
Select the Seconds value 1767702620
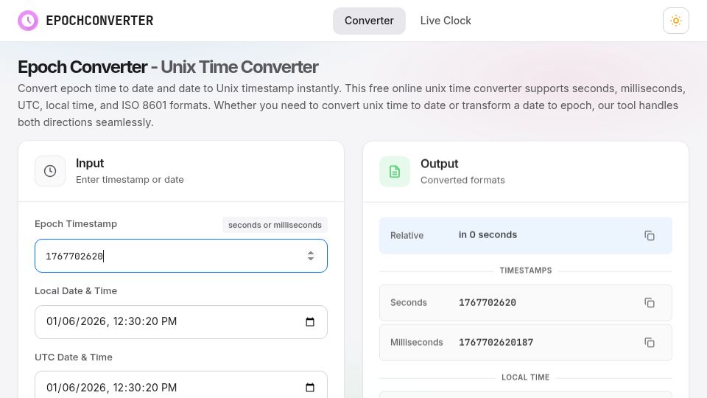(488, 303)
